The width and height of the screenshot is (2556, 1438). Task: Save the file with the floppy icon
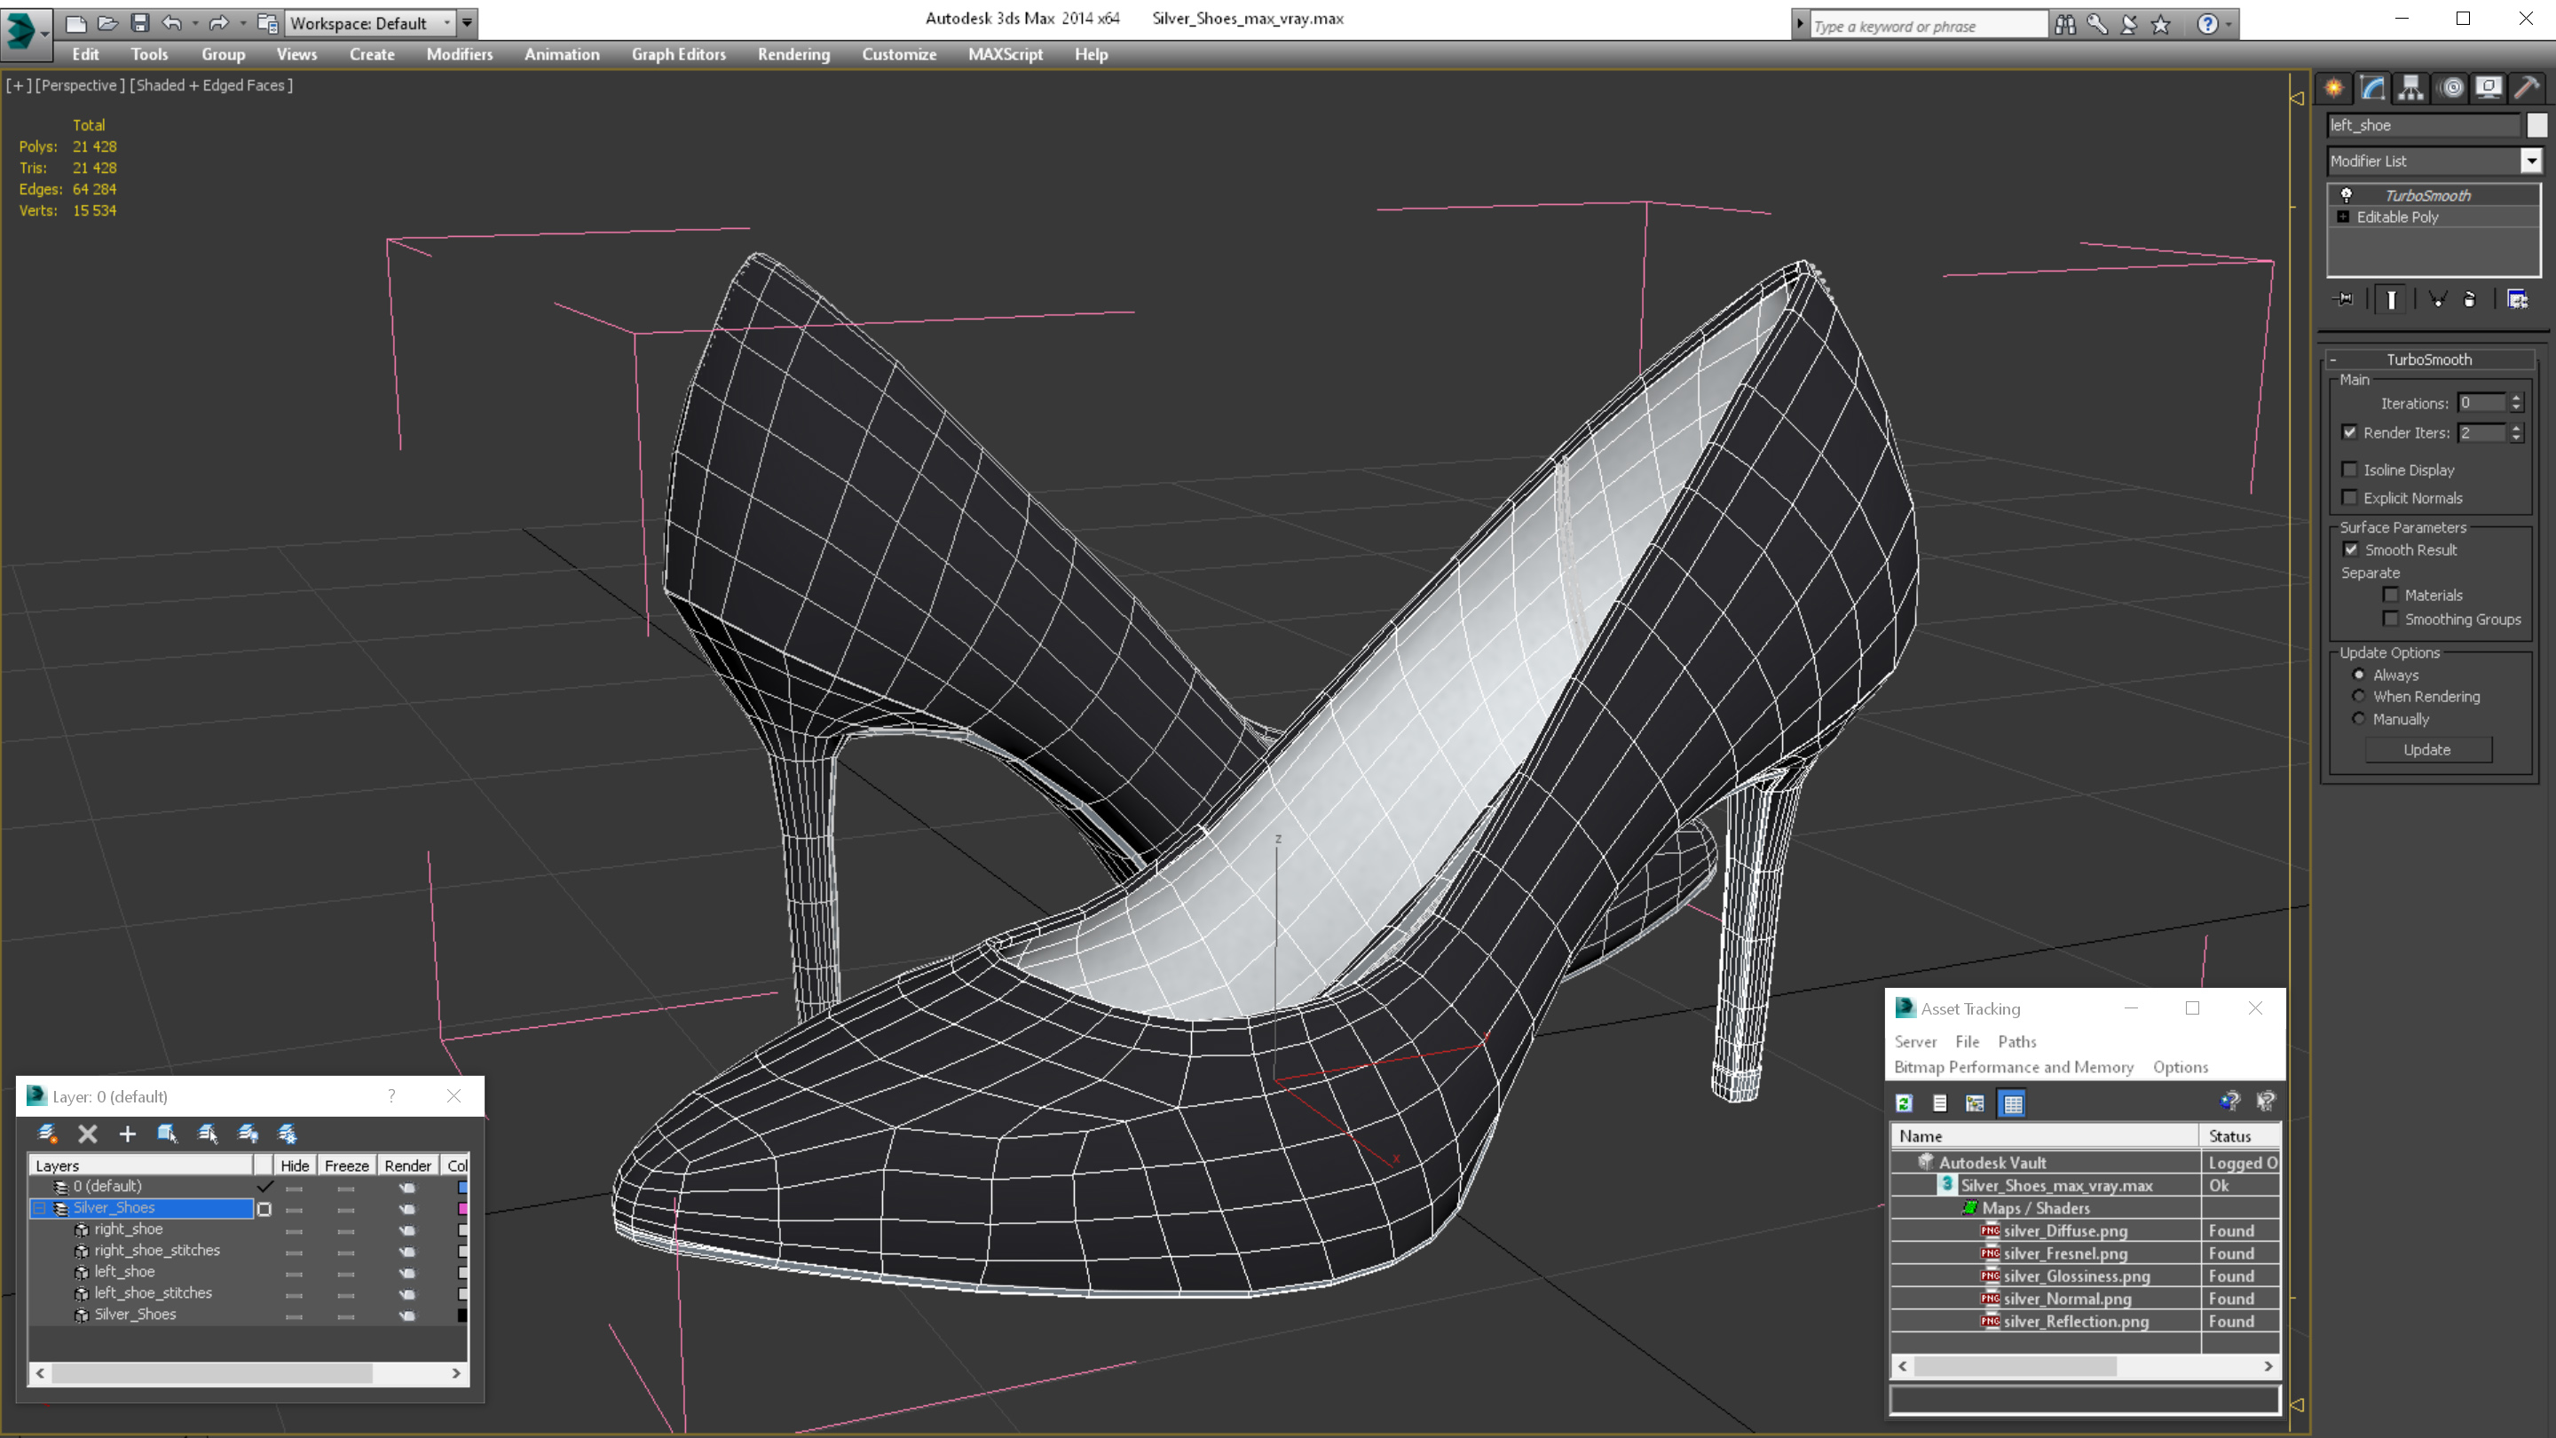tap(140, 23)
